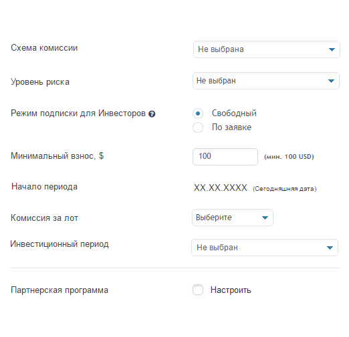Click the По заявке option label

pyautogui.click(x=231, y=127)
